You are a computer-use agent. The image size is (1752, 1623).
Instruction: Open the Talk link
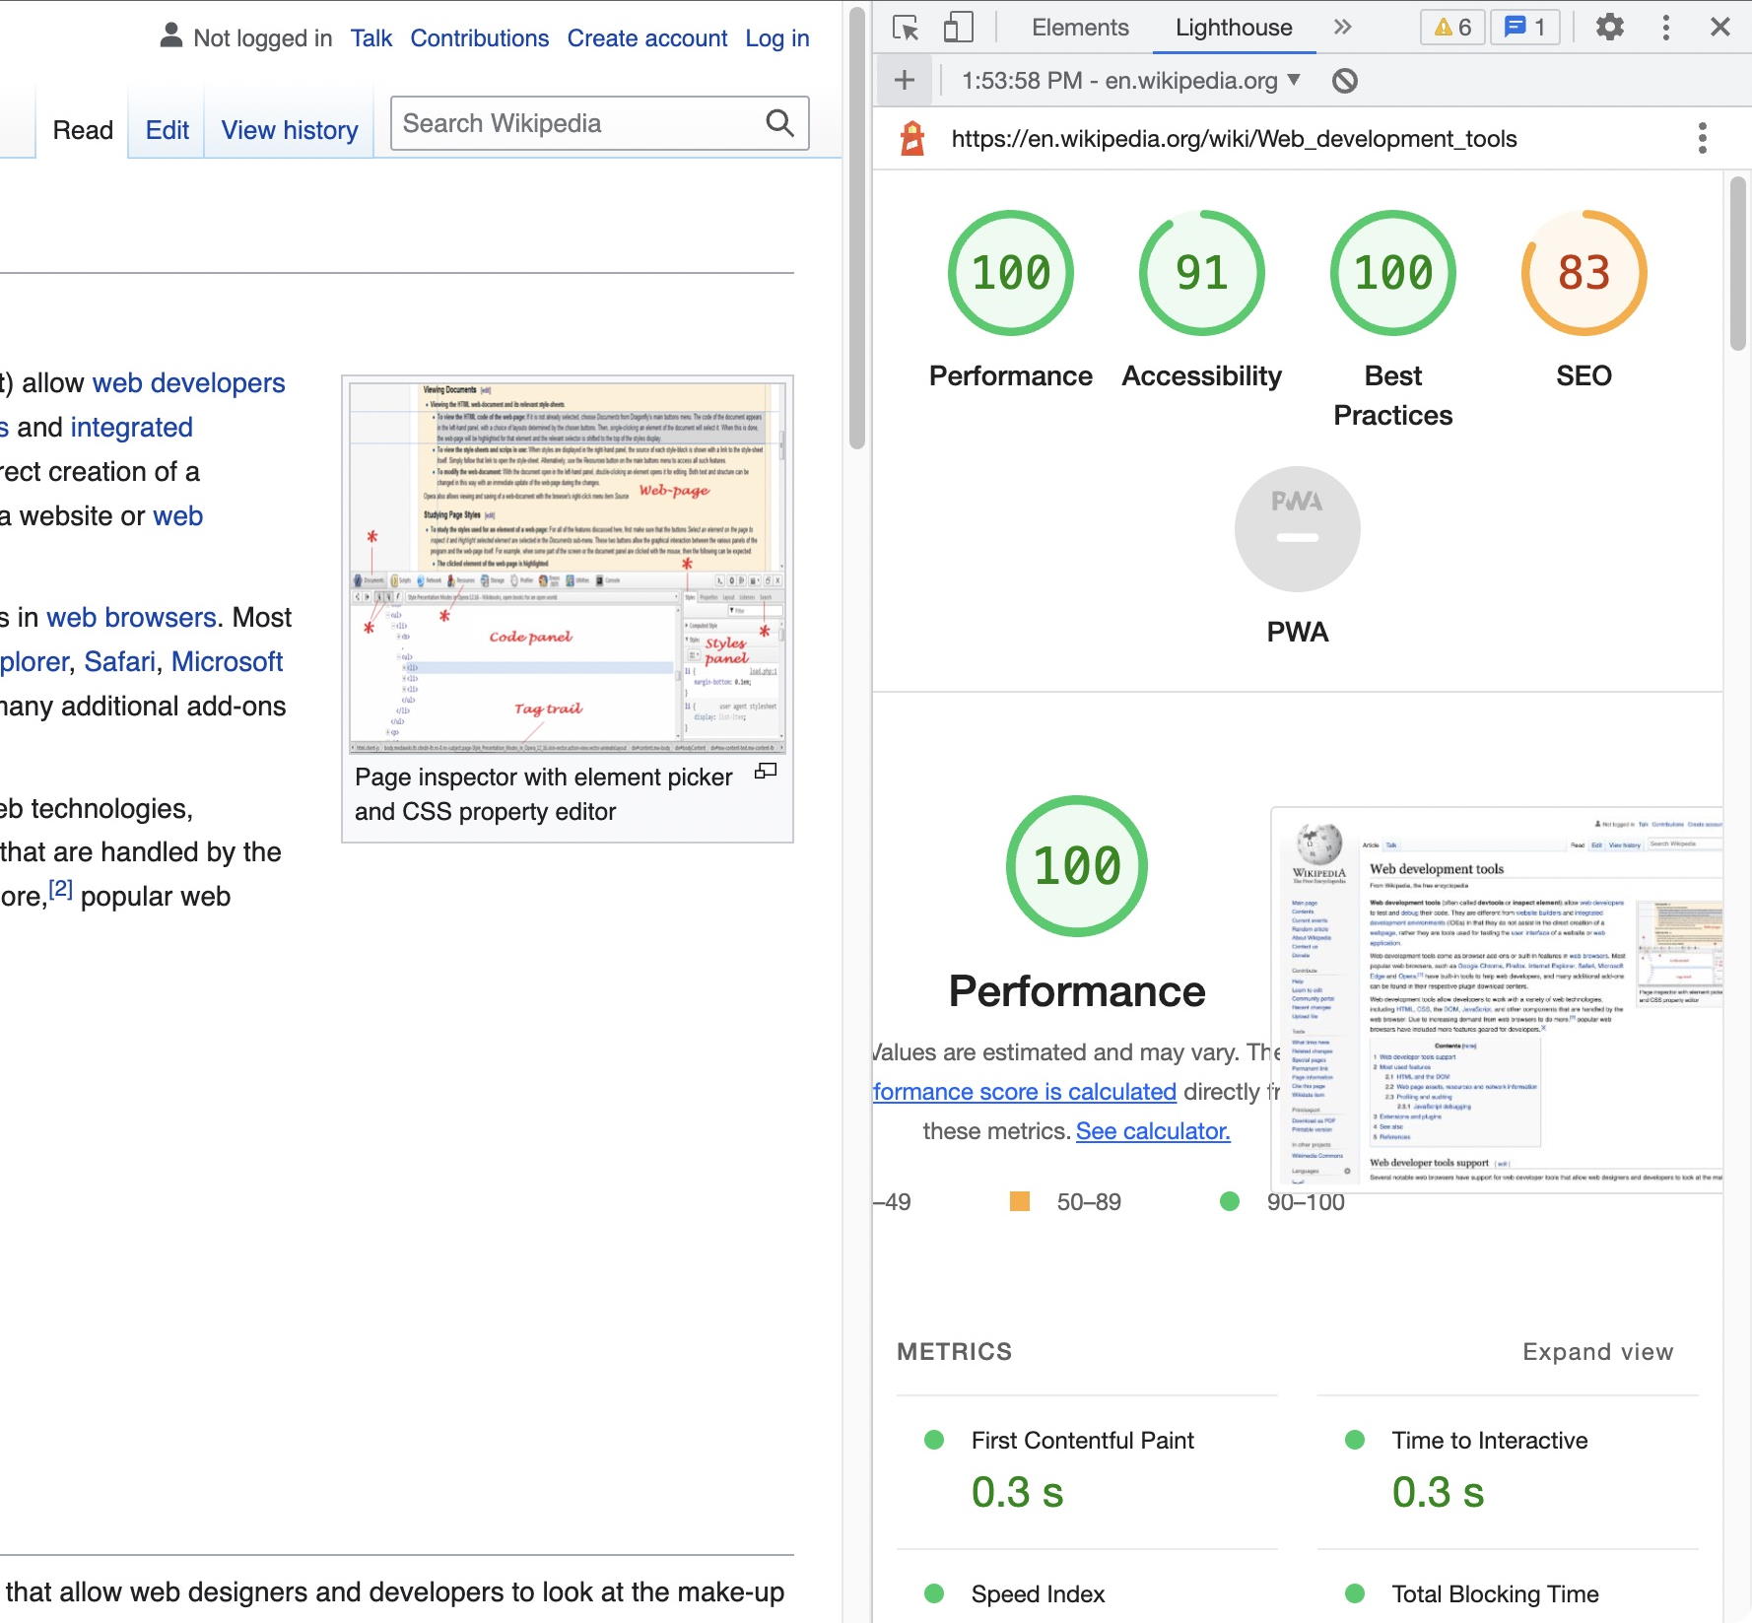[371, 38]
